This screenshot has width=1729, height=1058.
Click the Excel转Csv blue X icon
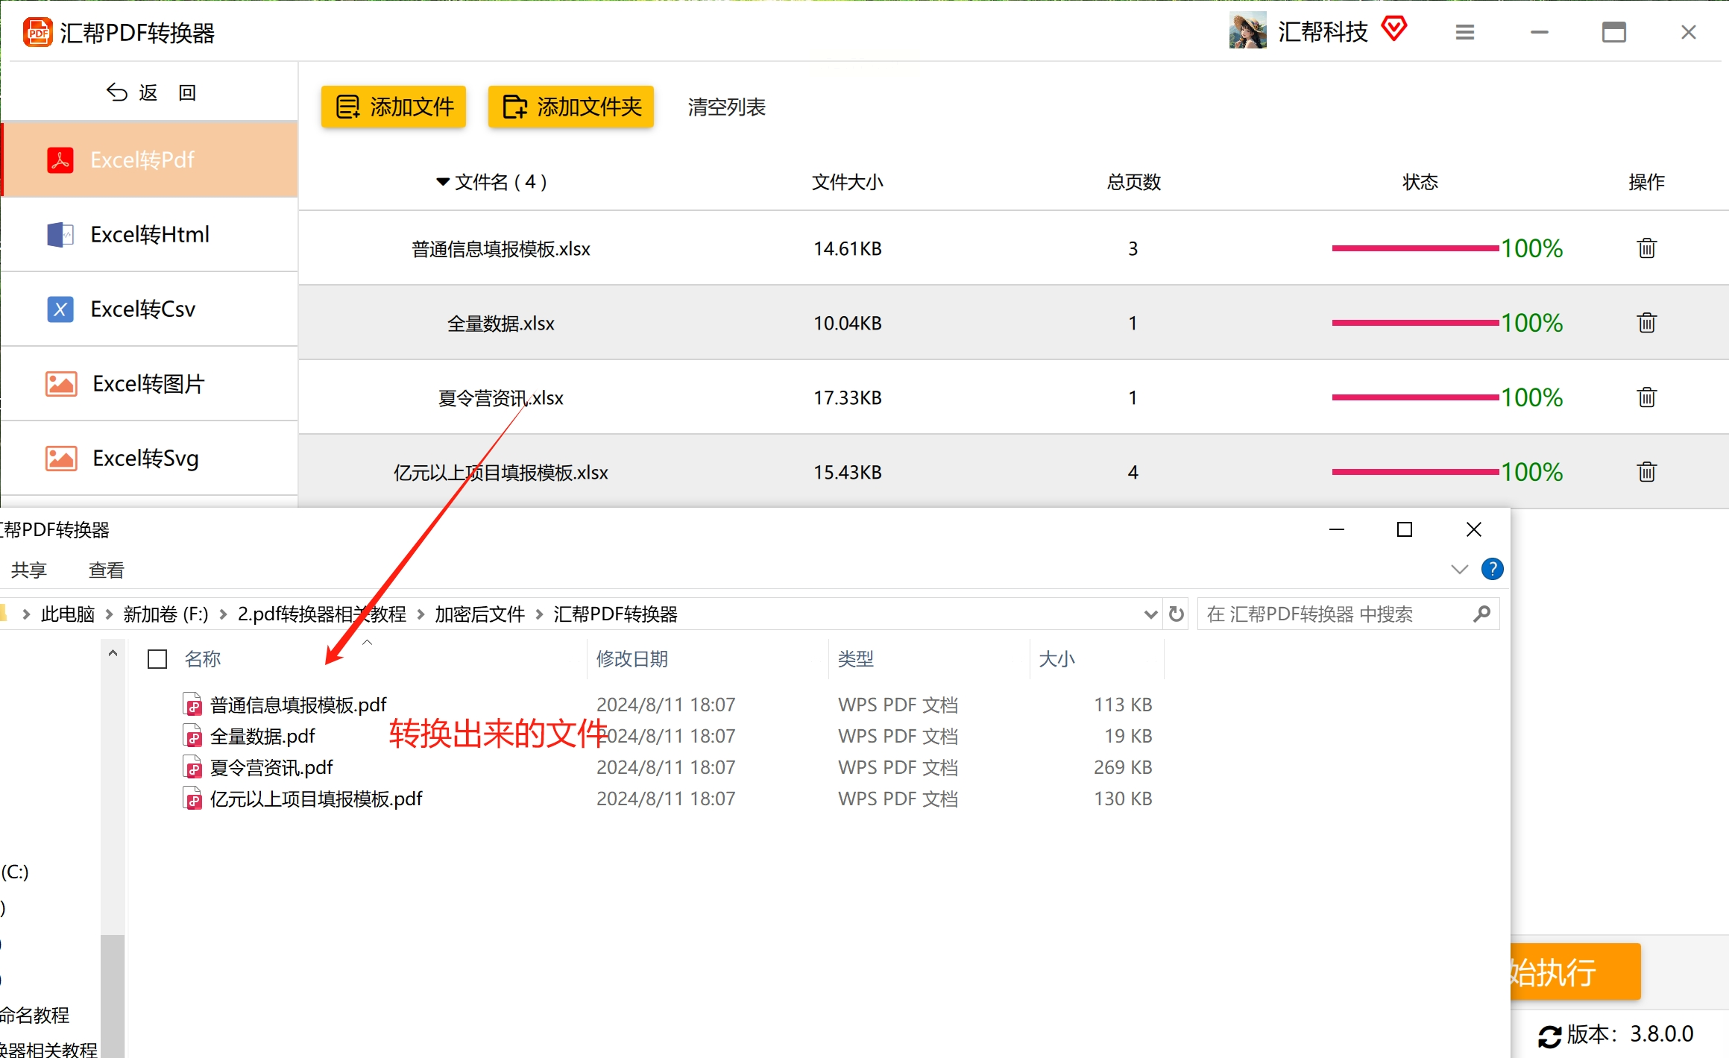[x=60, y=309]
